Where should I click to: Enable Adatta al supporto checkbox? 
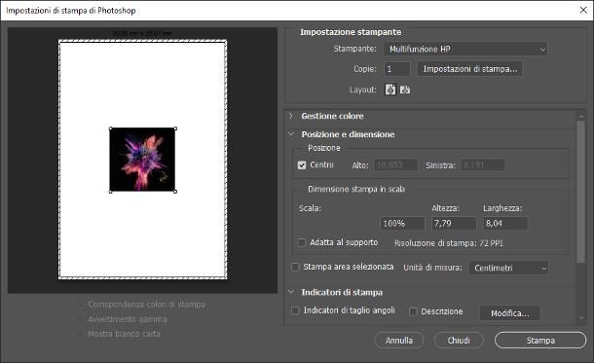tap(302, 242)
